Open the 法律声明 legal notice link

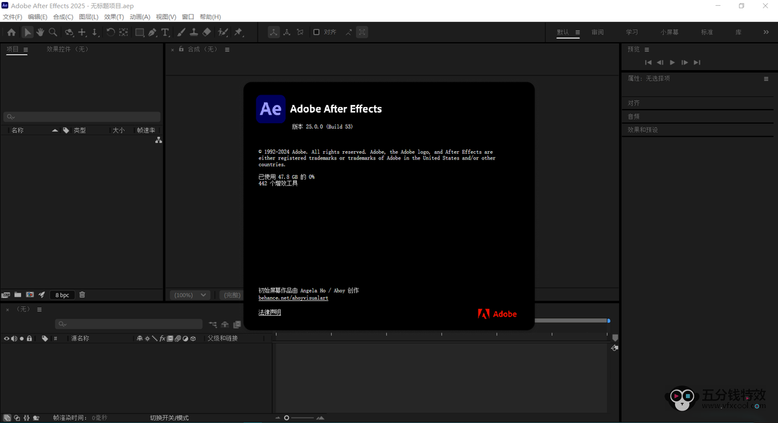click(270, 312)
